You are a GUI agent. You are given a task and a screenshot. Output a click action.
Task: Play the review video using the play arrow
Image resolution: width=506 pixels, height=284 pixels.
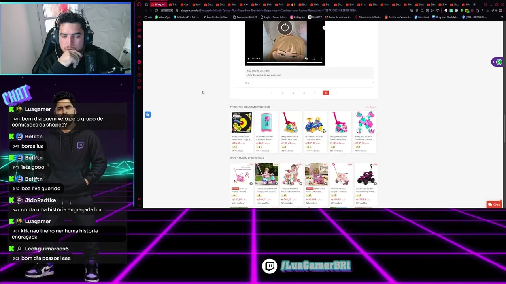tap(249, 58)
